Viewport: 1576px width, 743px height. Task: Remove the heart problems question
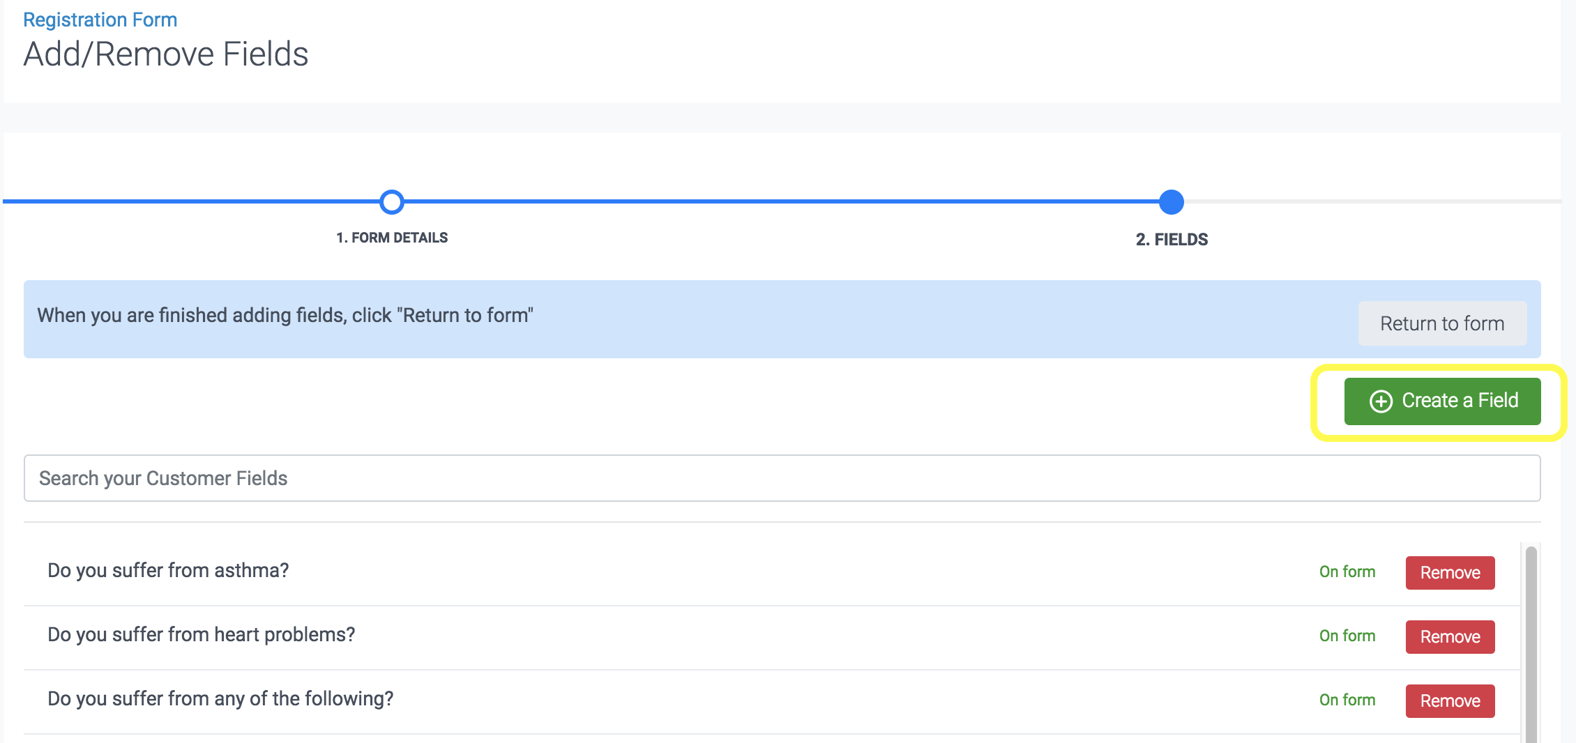click(x=1450, y=636)
